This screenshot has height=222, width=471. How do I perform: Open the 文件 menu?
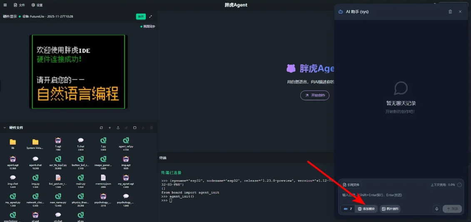point(19,5)
